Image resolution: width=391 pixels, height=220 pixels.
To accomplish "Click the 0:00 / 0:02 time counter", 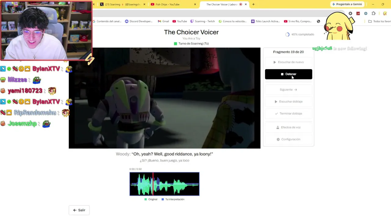I will 135,169.
